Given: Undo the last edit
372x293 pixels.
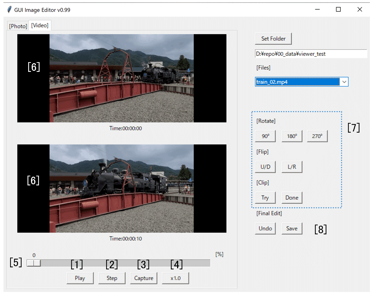Looking at the screenshot, I should [266, 228].
